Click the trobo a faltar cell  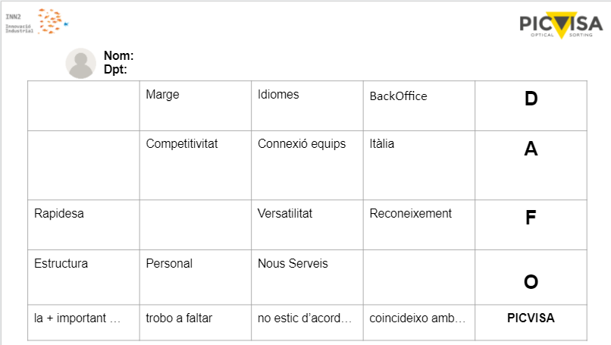196,322
